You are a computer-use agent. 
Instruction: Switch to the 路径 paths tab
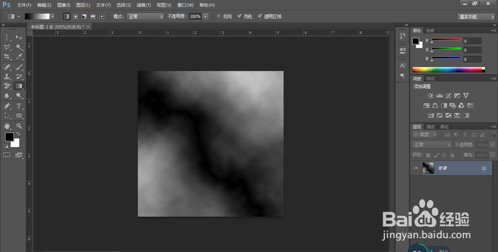[x=444, y=126]
